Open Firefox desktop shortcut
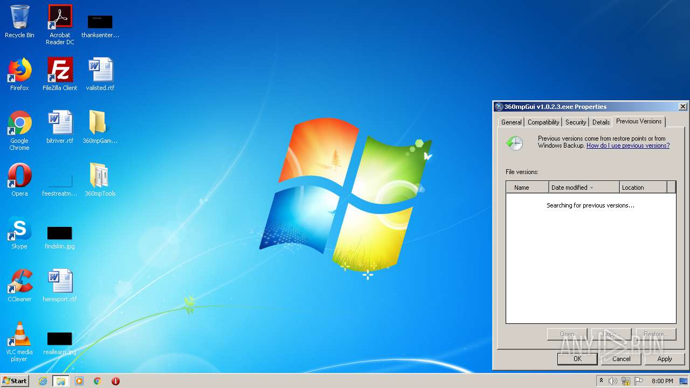The height and width of the screenshot is (388, 690). point(19,74)
